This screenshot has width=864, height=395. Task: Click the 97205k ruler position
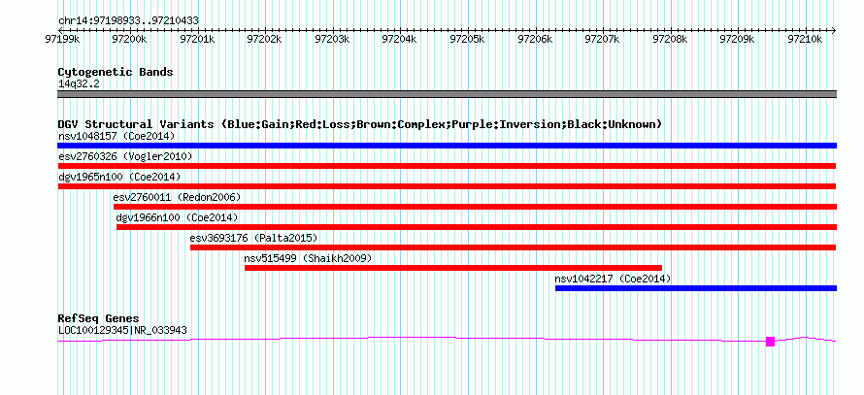468,40
